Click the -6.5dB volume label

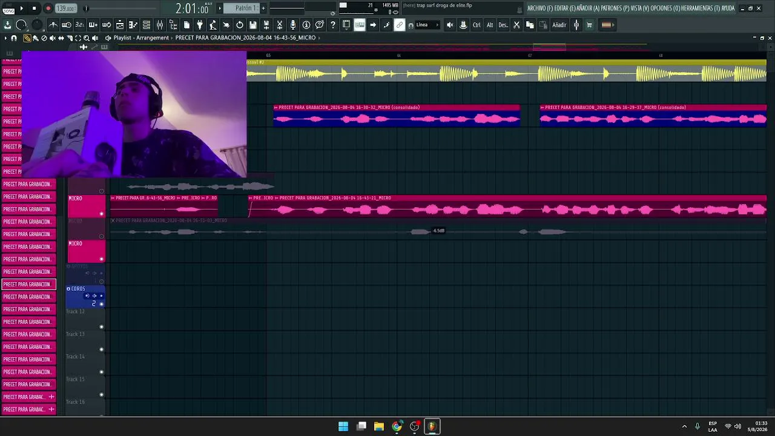point(438,231)
